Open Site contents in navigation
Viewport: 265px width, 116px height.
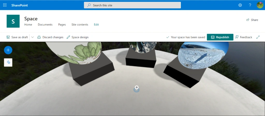click(80, 25)
